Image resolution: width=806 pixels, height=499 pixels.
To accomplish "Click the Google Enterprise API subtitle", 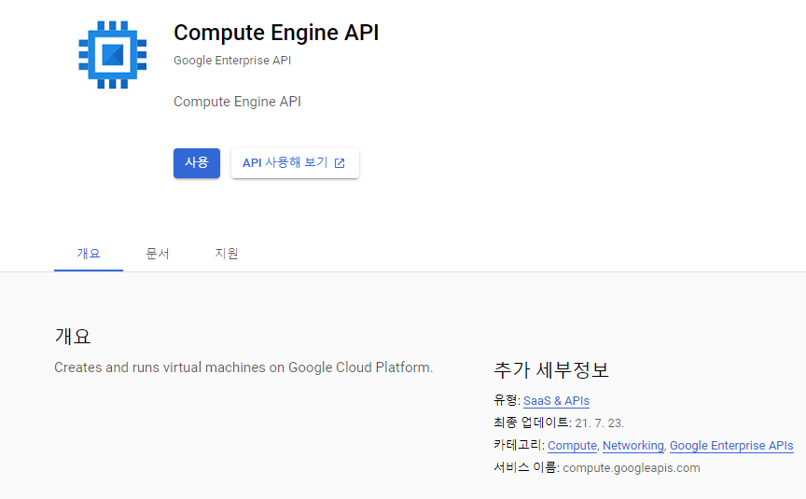I will click(x=232, y=60).
